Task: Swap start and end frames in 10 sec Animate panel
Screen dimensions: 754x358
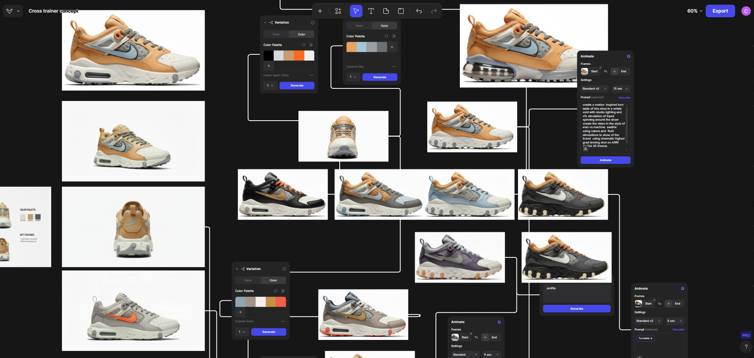Action: (x=606, y=71)
